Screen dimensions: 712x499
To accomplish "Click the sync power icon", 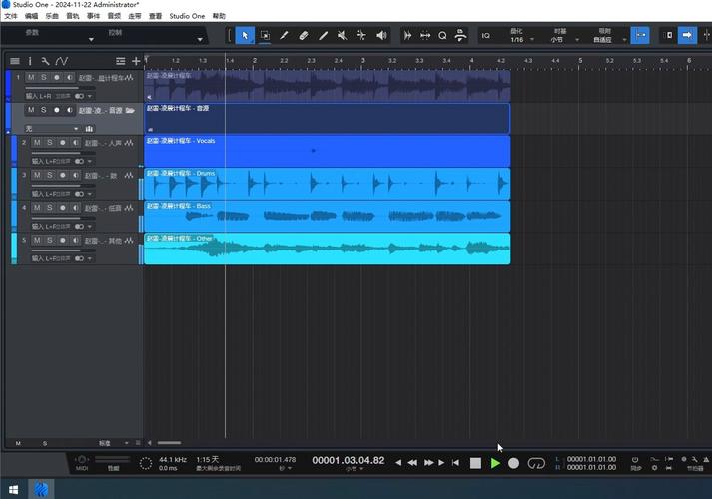I will (x=635, y=459).
